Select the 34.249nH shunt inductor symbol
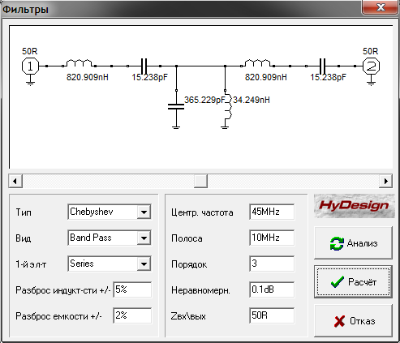 (x=227, y=108)
